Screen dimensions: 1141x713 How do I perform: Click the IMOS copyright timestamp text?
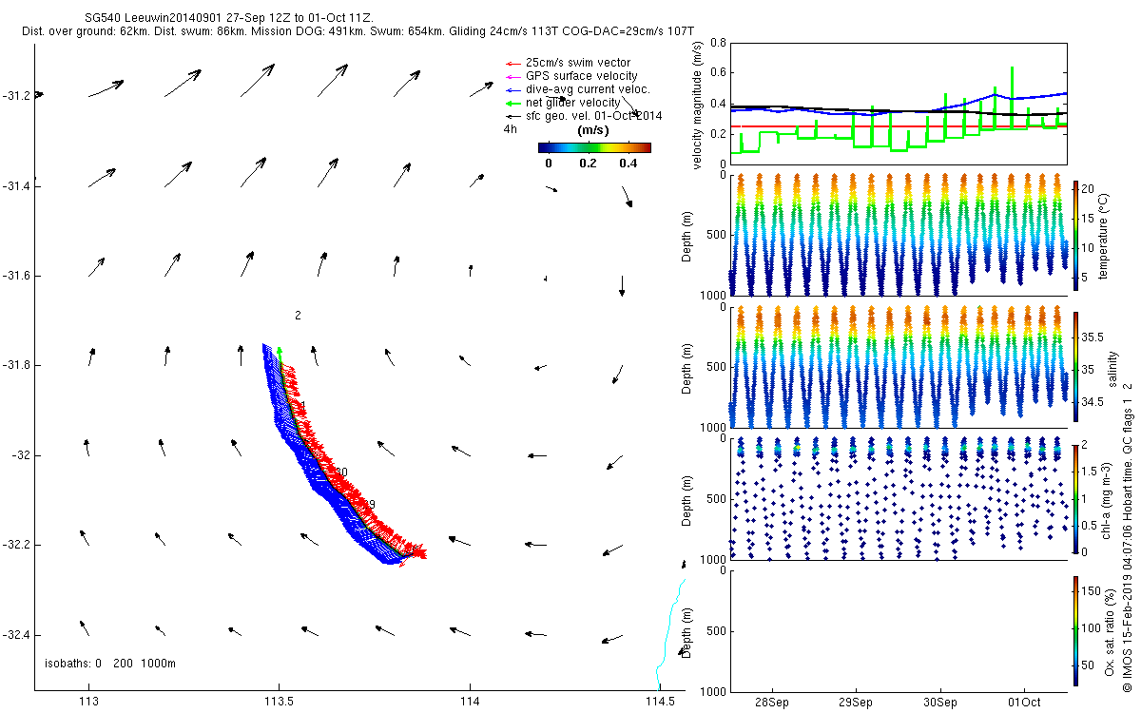pos(1129,535)
